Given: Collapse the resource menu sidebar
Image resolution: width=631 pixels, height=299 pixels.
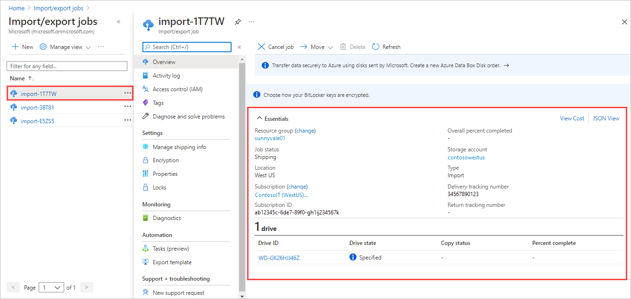Looking at the screenshot, I should [x=240, y=47].
